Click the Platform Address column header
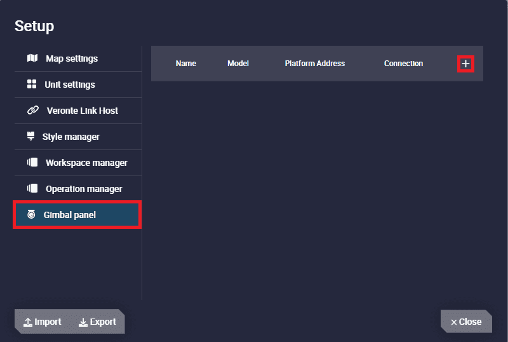 click(x=314, y=64)
